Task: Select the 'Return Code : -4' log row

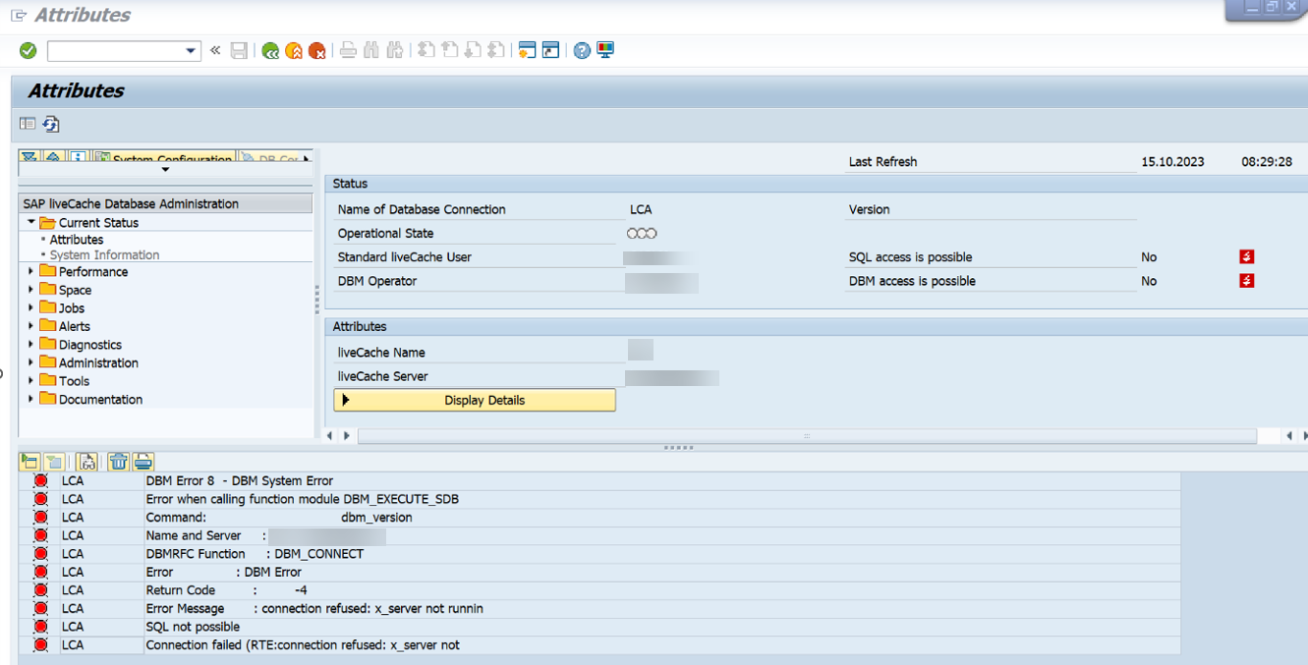Action: (599, 590)
